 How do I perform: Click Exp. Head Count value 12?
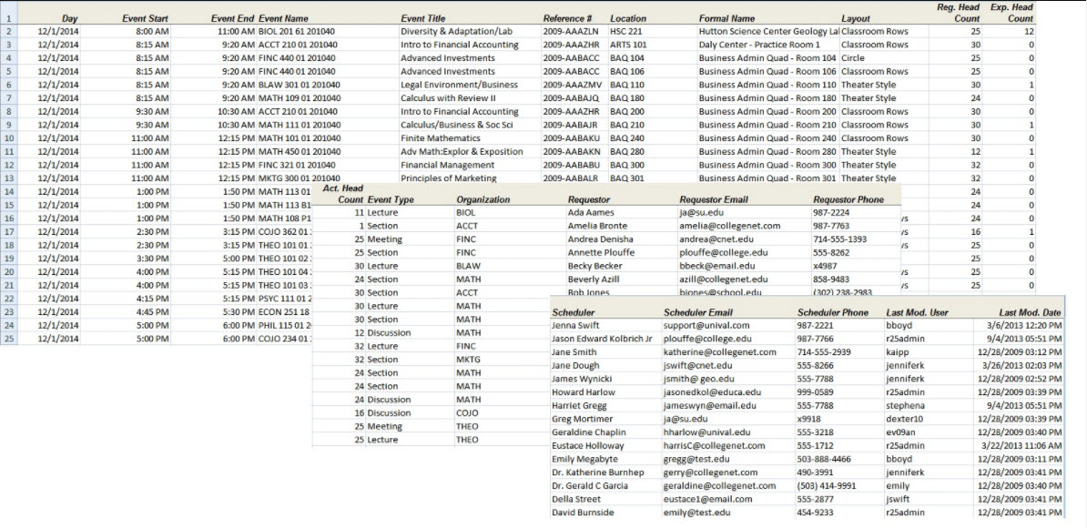coord(1029,32)
